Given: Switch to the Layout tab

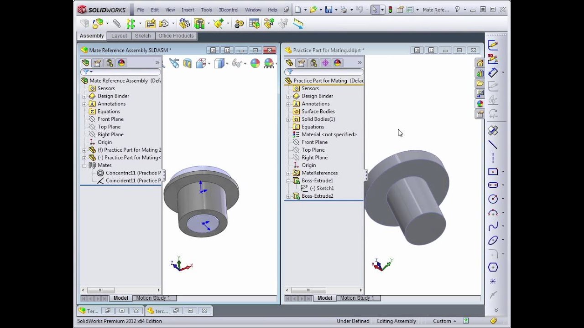Looking at the screenshot, I should coord(119,36).
